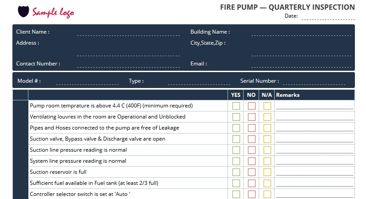Check NO for Sufficient fuel available row
This screenshot has height=199, width=366.
[252, 183]
